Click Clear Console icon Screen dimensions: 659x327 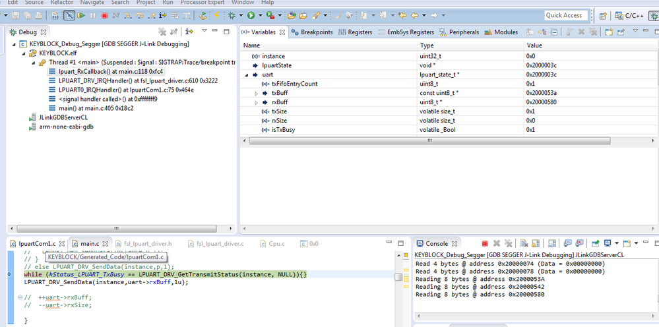click(524, 243)
